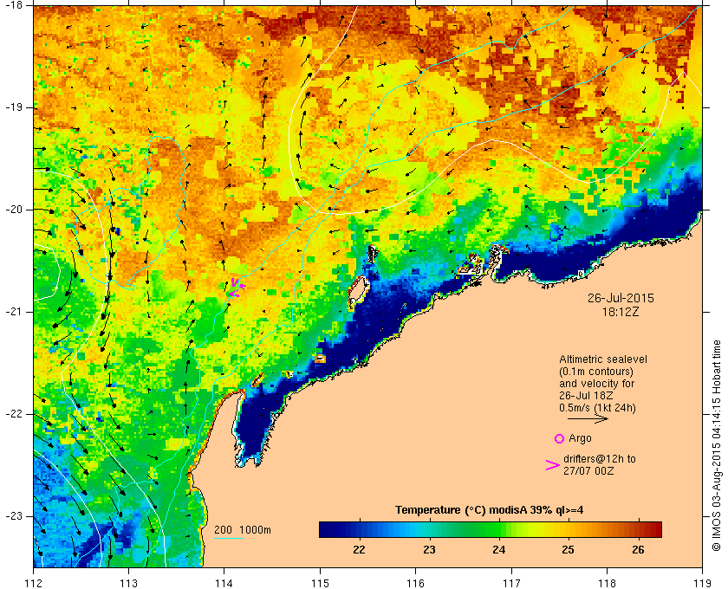Click the magenta drifter markers on the map
Screen dimensions: 728x589
[x=237, y=288]
